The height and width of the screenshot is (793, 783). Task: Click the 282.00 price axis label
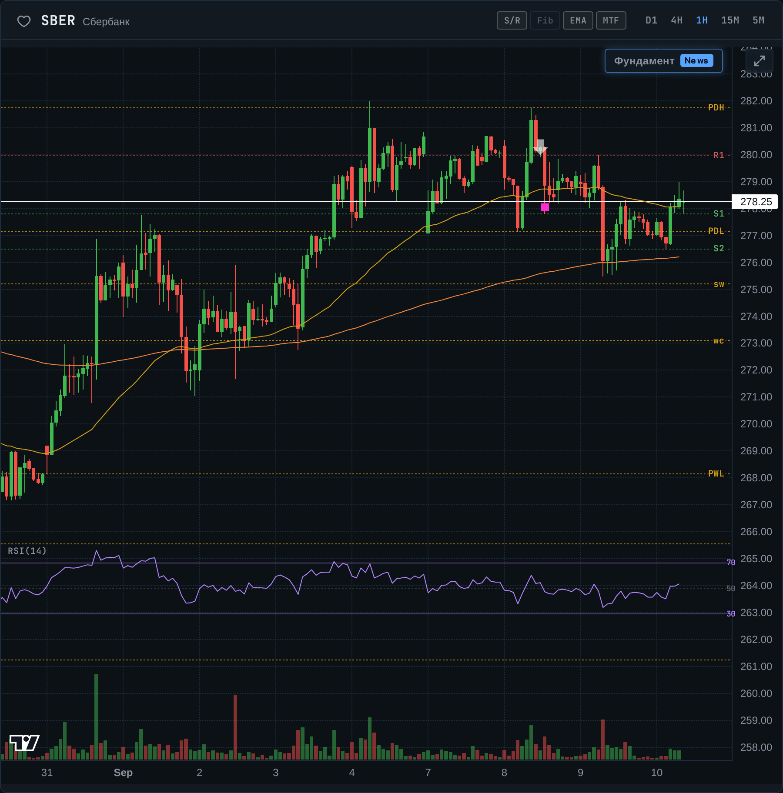tap(756, 101)
